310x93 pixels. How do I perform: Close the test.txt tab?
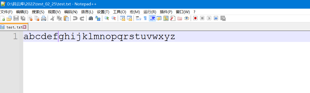(x=25, y=27)
